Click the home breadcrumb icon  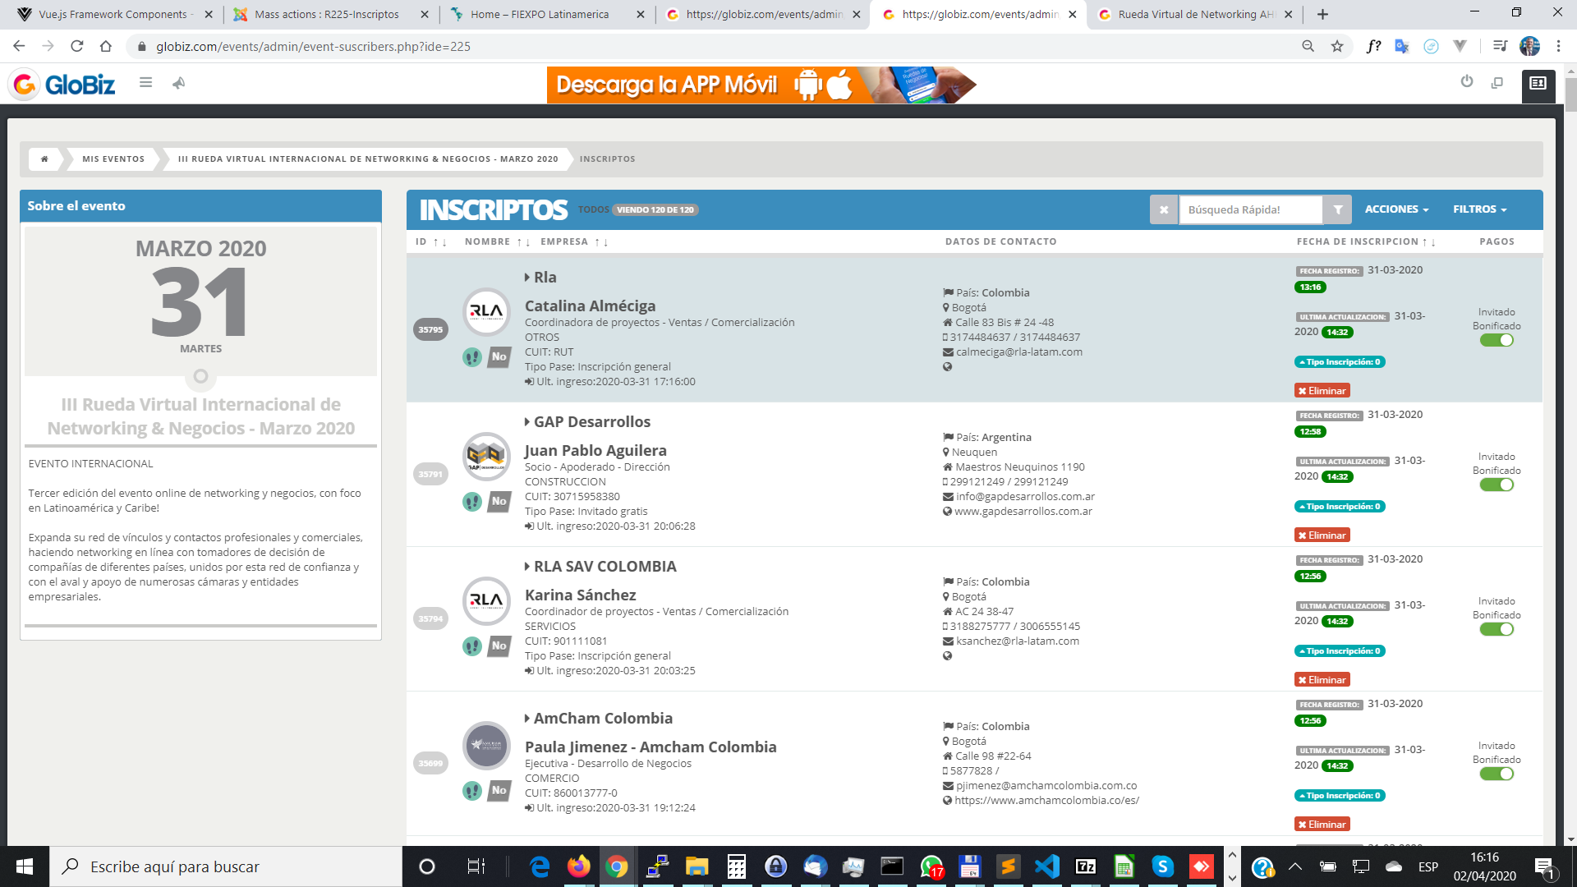click(44, 159)
